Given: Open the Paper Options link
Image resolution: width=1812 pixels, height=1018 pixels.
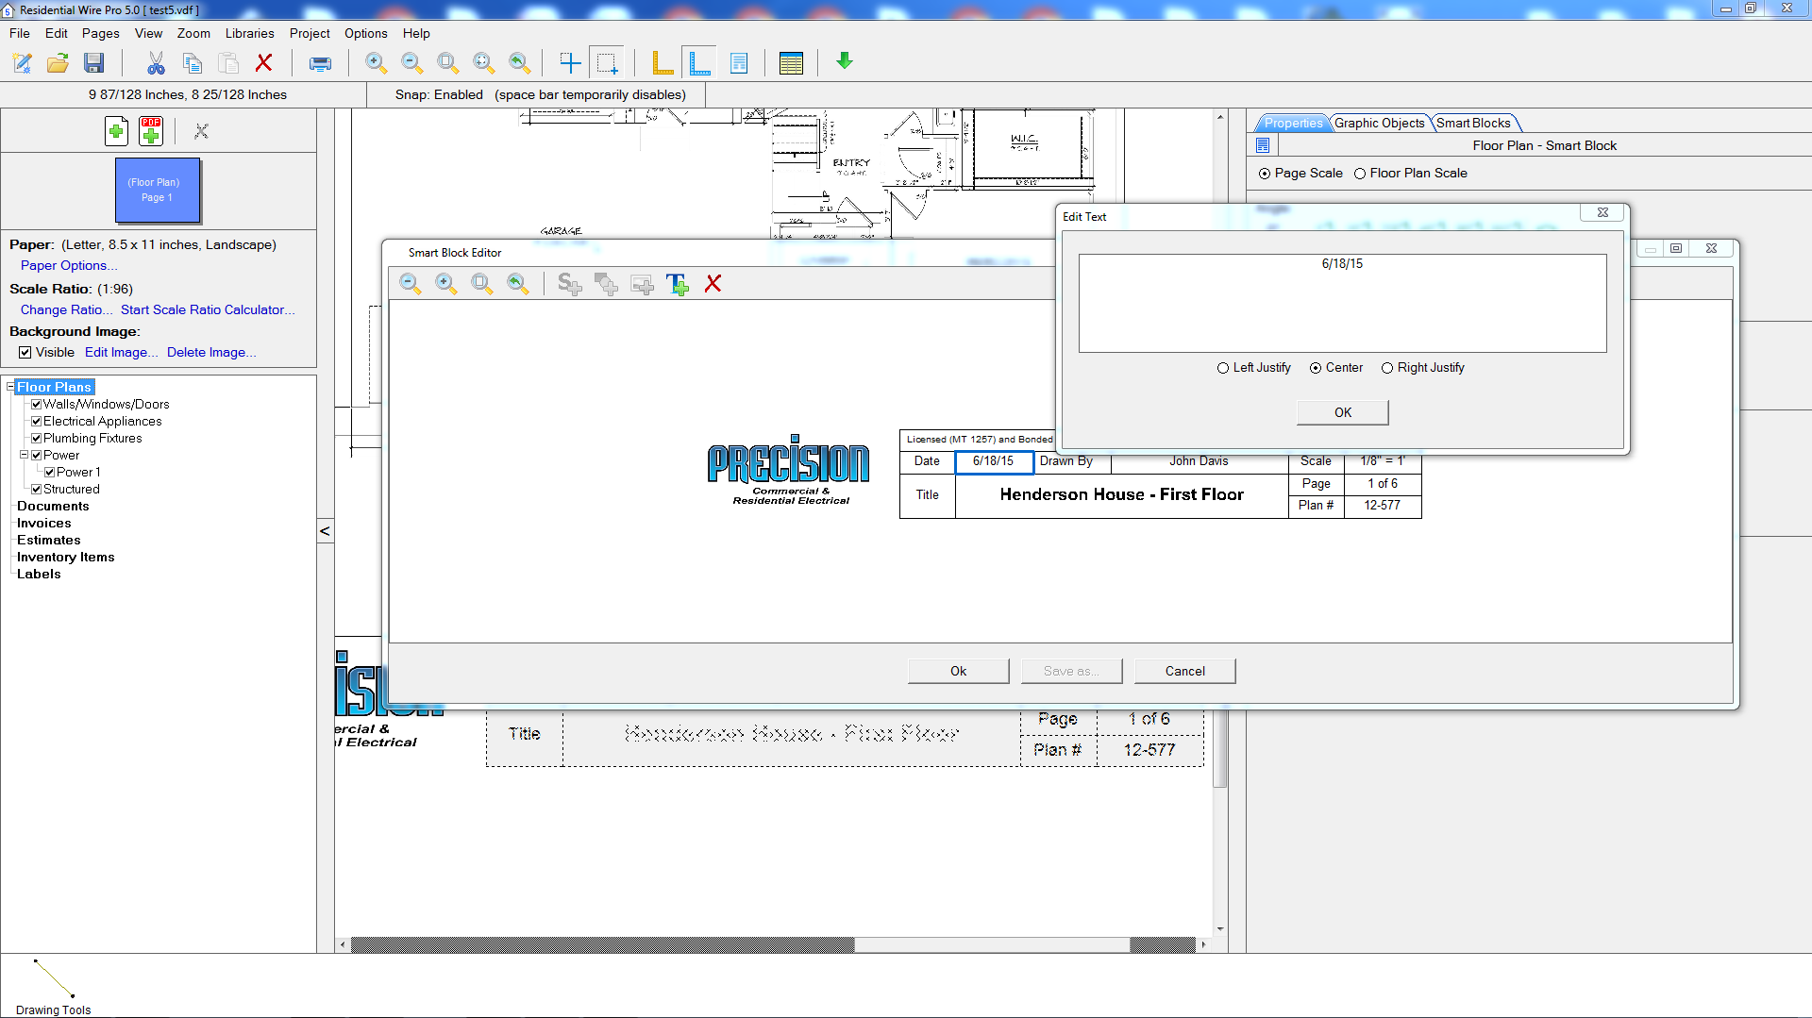Looking at the screenshot, I should pyautogui.click(x=68, y=265).
